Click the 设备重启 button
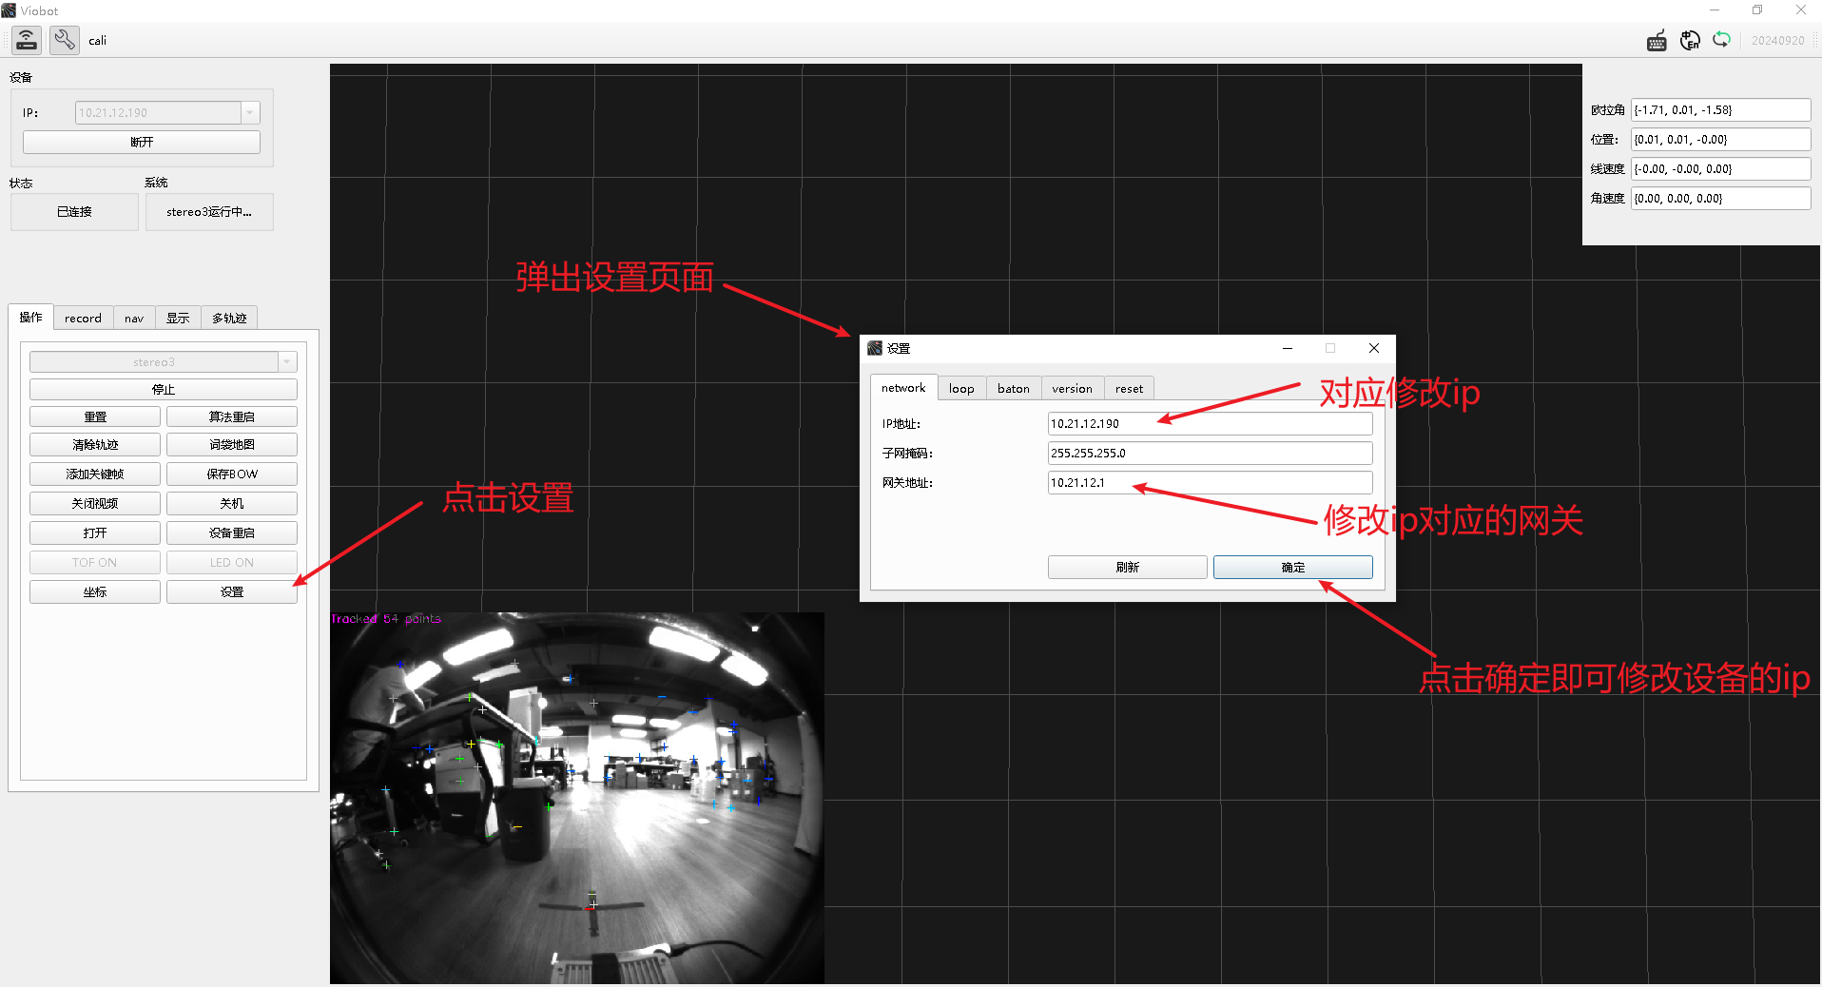Screen dimensions: 1822x987 coord(232,533)
